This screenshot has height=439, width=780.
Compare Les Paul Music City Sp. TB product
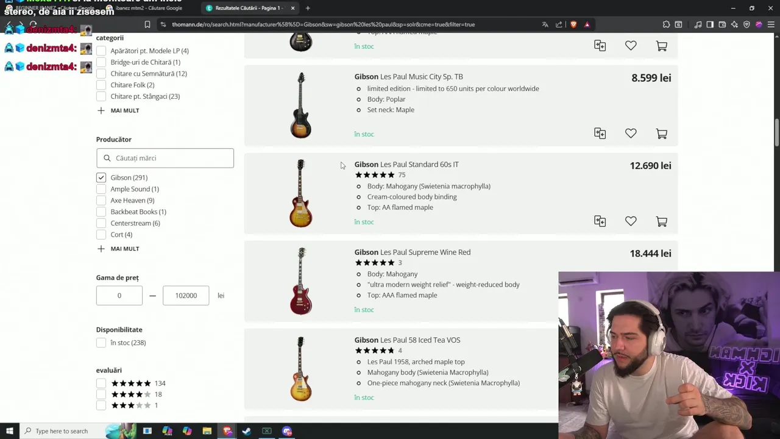click(600, 134)
